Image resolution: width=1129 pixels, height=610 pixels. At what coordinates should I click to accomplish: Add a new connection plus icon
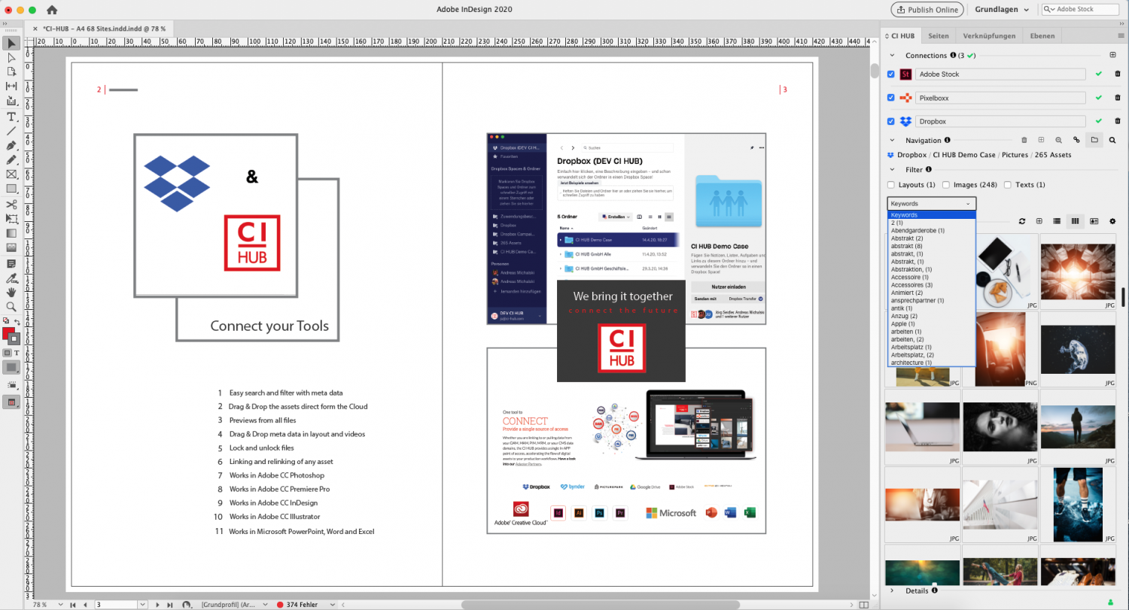click(x=1112, y=55)
